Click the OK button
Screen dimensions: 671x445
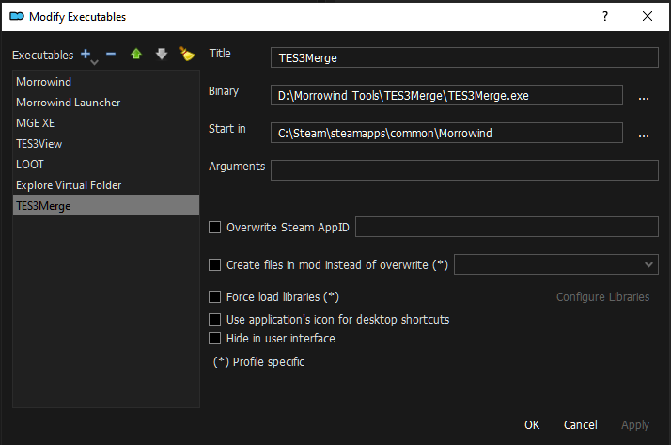tap(532, 424)
